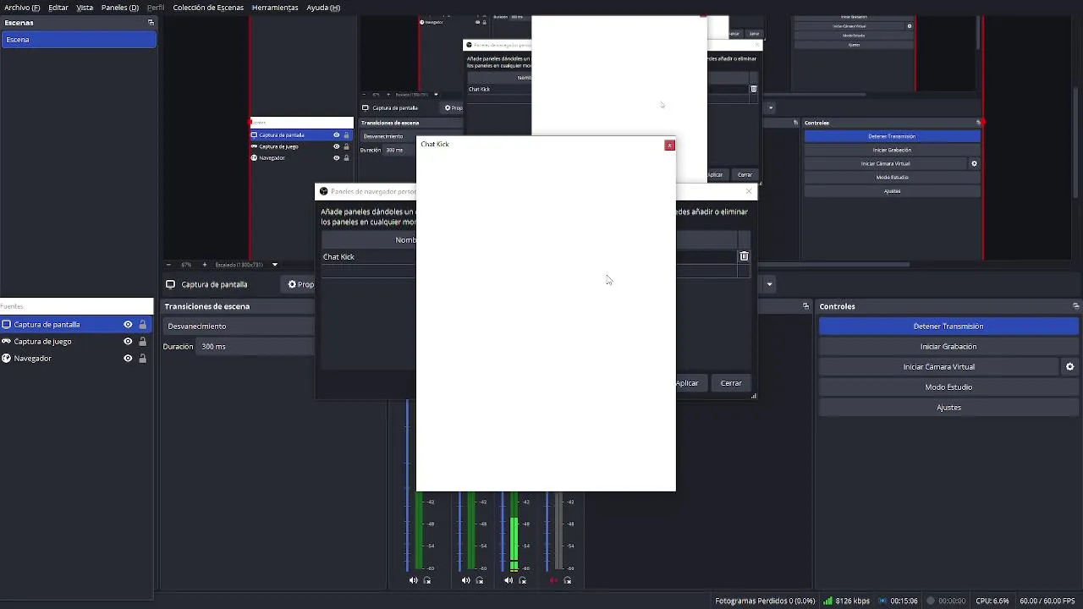Click the trash icon in the preview's nested dialog
Screen dimensions: 1083x609
754,89
